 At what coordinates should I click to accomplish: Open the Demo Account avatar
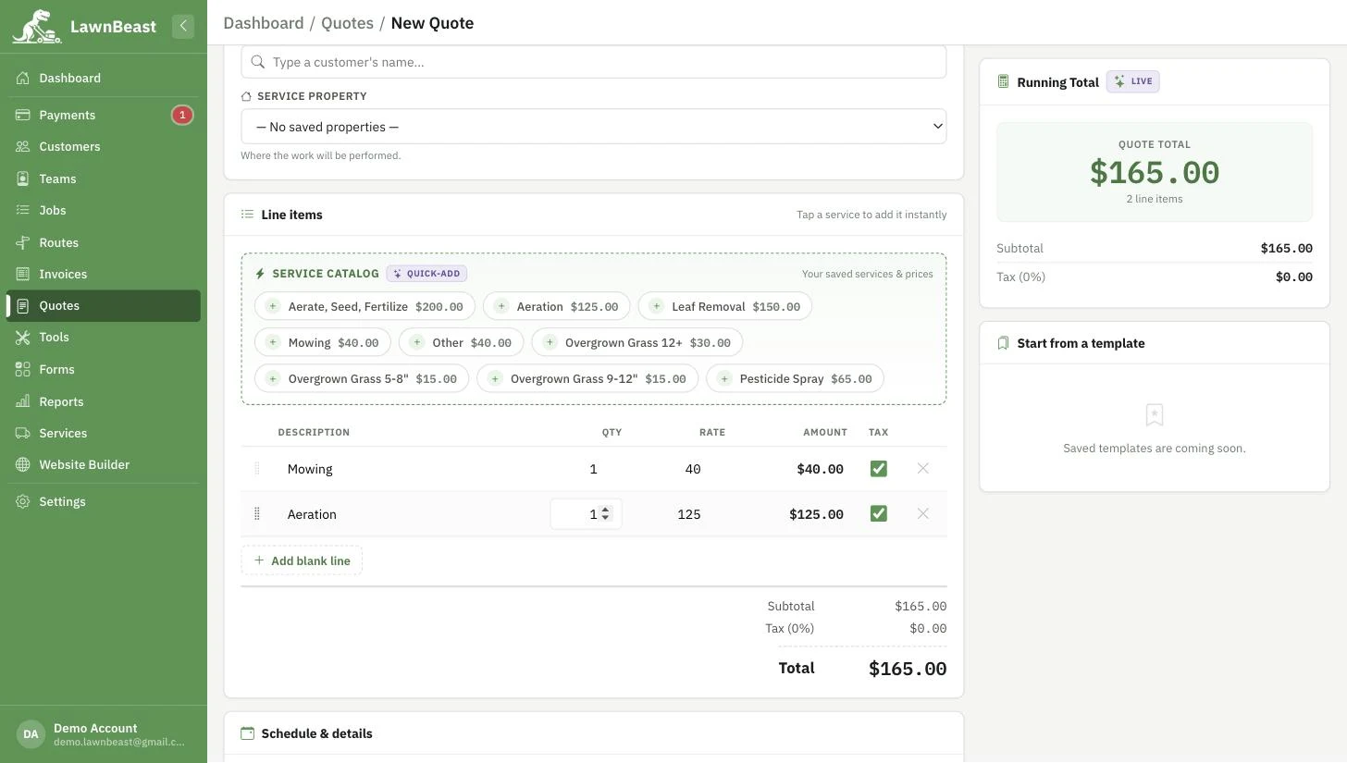coord(31,734)
